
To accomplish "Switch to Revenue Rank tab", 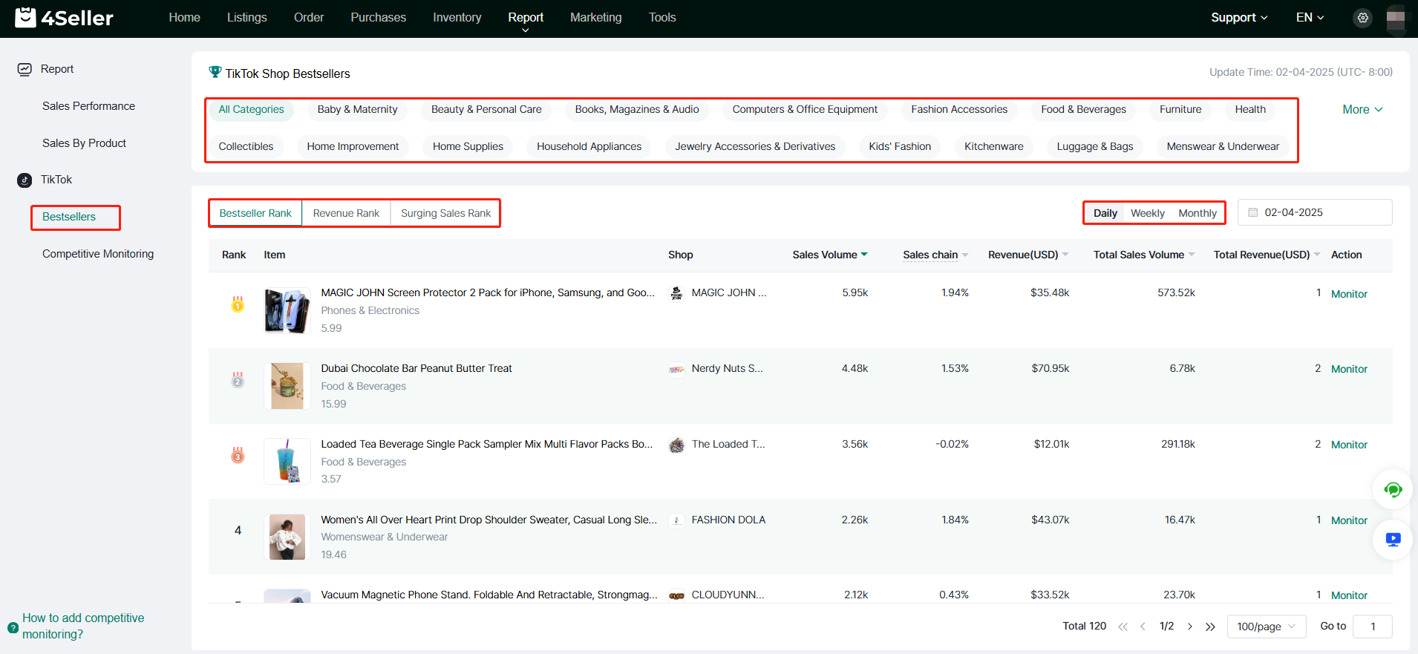I will pyautogui.click(x=346, y=213).
